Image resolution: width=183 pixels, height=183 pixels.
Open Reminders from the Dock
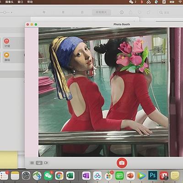(x=4, y=175)
